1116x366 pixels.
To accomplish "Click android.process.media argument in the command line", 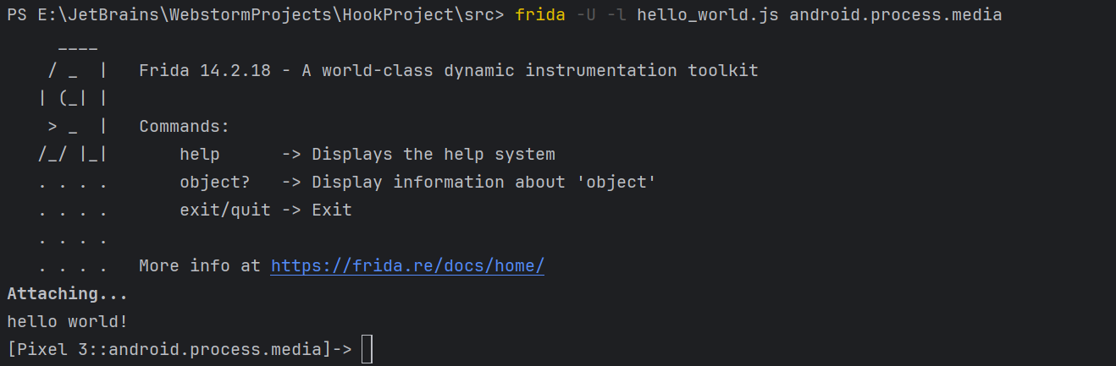I will 895,15.
